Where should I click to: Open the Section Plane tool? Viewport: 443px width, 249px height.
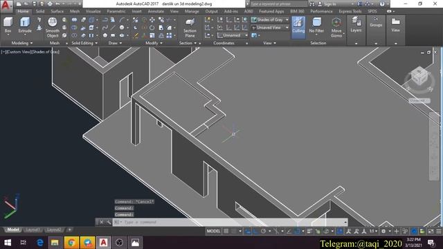[190, 28]
